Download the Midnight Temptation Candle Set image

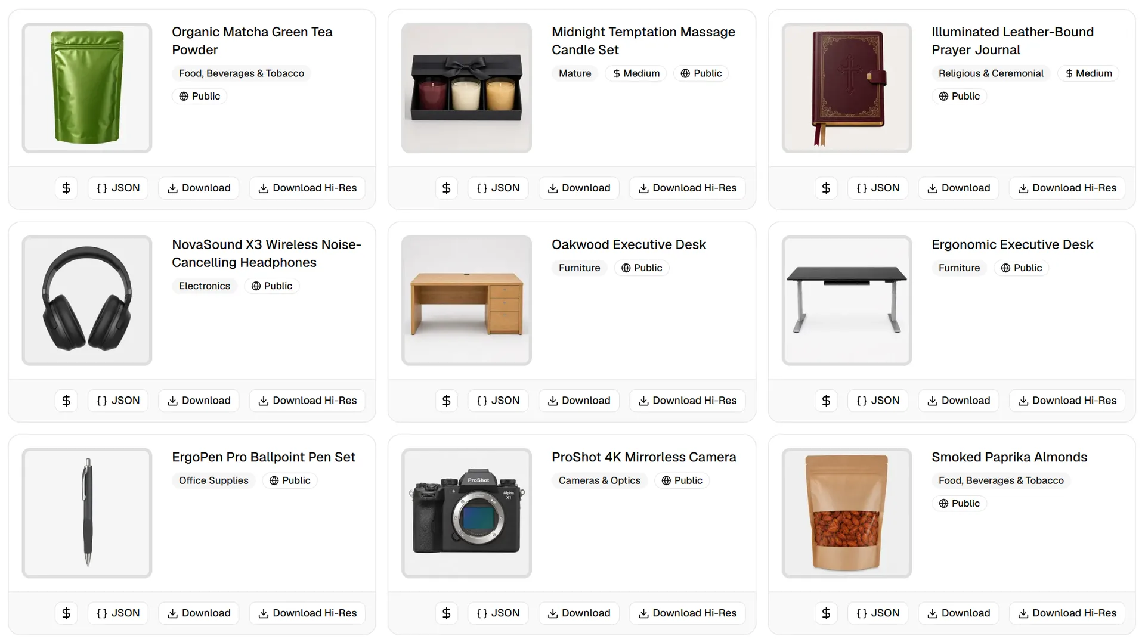(x=579, y=188)
